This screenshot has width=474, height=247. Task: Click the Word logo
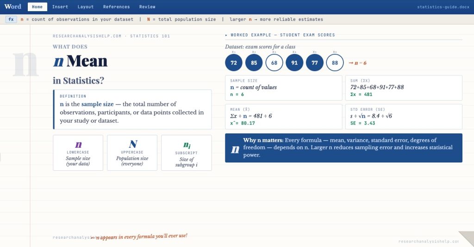point(13,7)
